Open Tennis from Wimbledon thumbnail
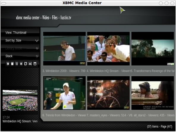 [64, 93]
